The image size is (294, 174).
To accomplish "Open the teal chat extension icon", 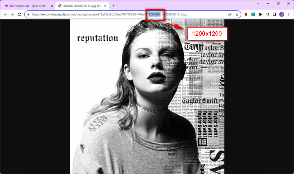I will (x=253, y=14).
